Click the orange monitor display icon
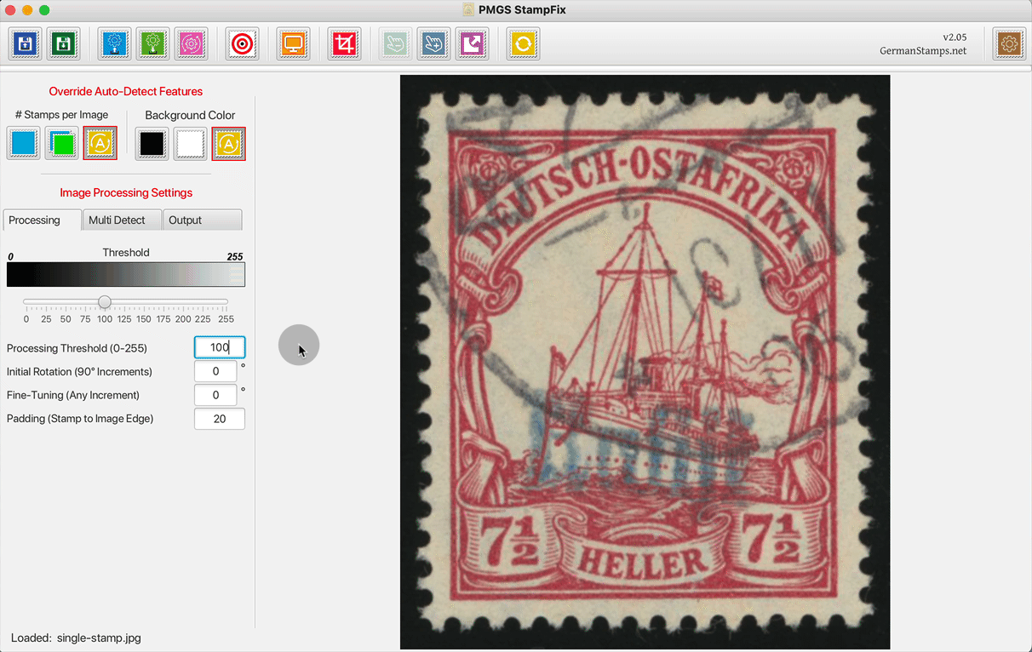The width and height of the screenshot is (1032, 652). (x=294, y=43)
